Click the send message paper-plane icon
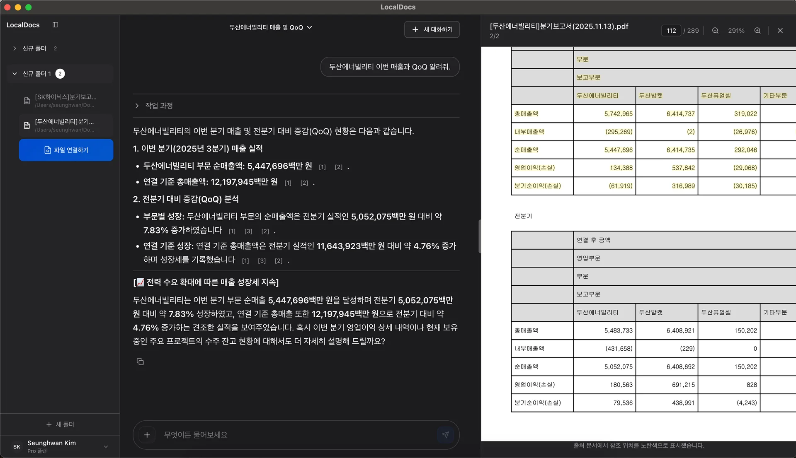Image resolution: width=796 pixels, height=458 pixels. pos(446,435)
